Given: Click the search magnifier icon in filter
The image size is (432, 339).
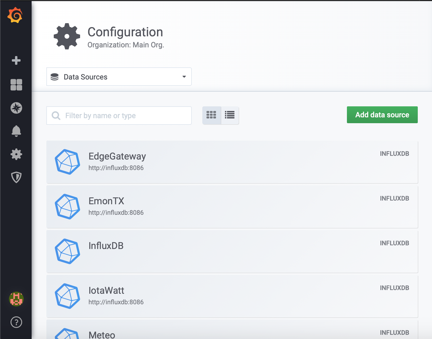Looking at the screenshot, I should [56, 116].
